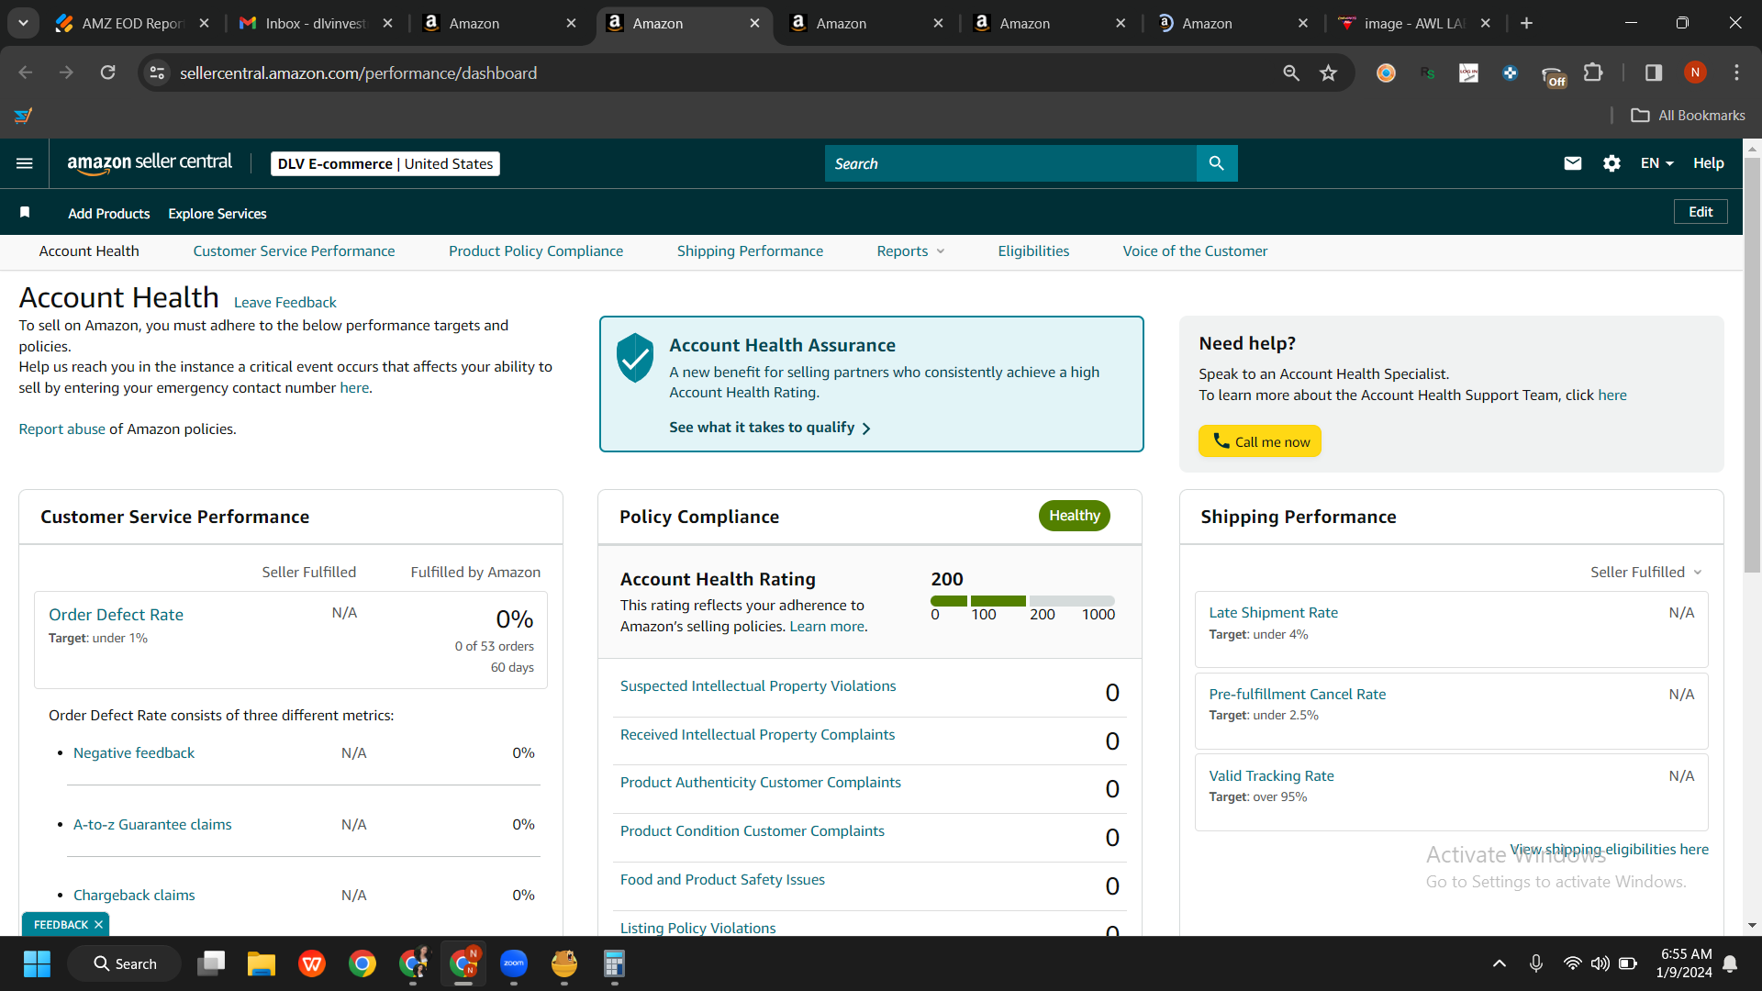
Task: Click the browser address bar URL
Action: [358, 72]
